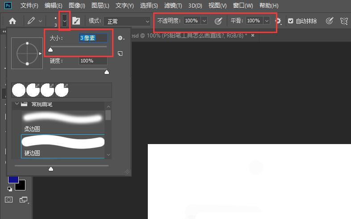This screenshot has width=351, height=219.
Task: Select the fourth recent brush thumbnail
Action: pyautogui.click(x=62, y=90)
